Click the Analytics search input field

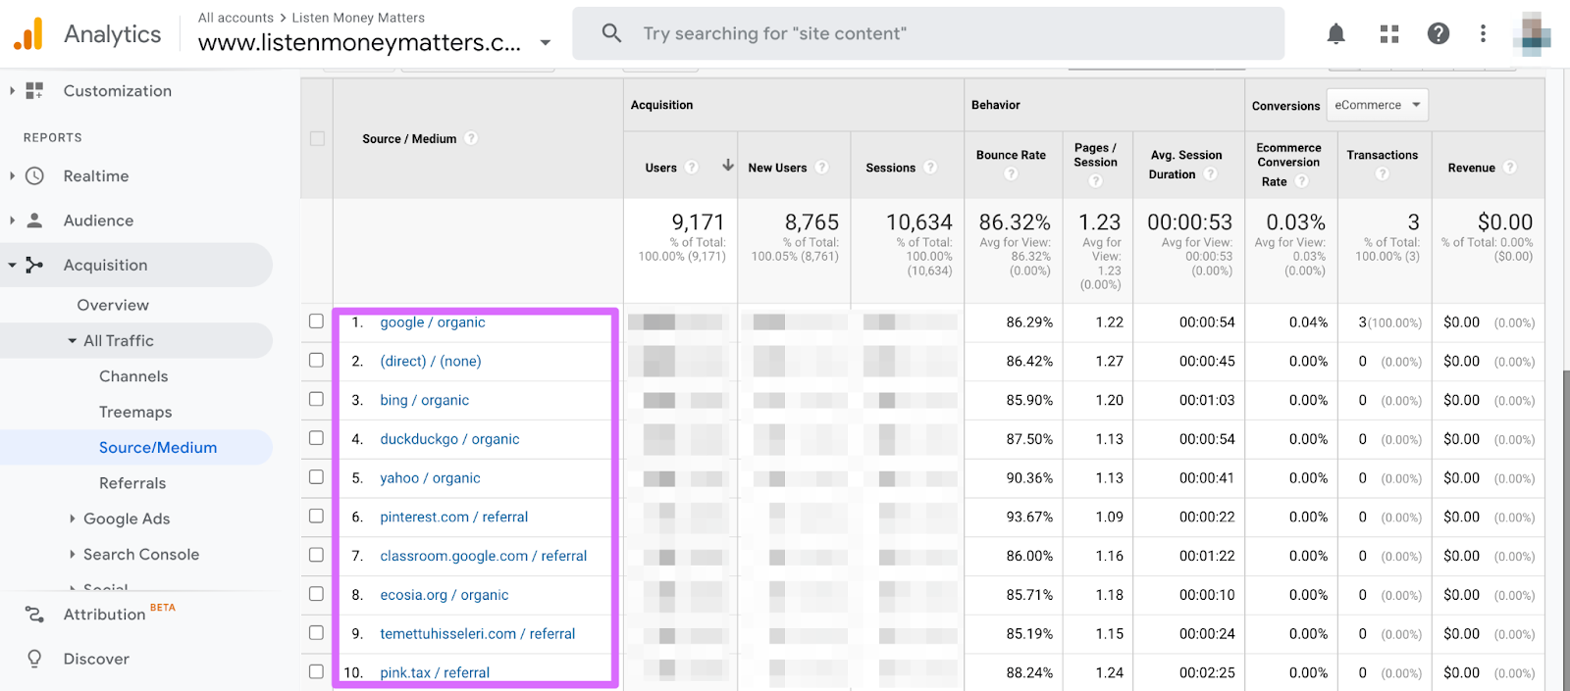928,33
